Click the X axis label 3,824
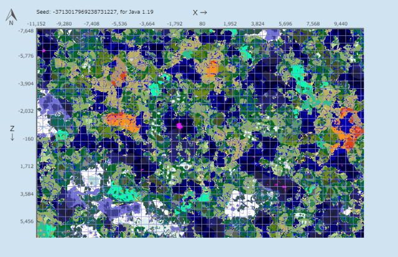Screen dimensions: 398x257 pos(257,24)
